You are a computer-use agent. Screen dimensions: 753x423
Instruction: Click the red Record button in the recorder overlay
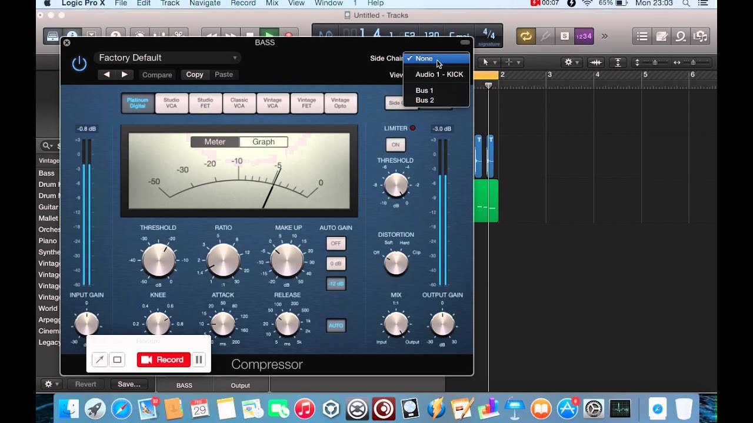coord(164,360)
